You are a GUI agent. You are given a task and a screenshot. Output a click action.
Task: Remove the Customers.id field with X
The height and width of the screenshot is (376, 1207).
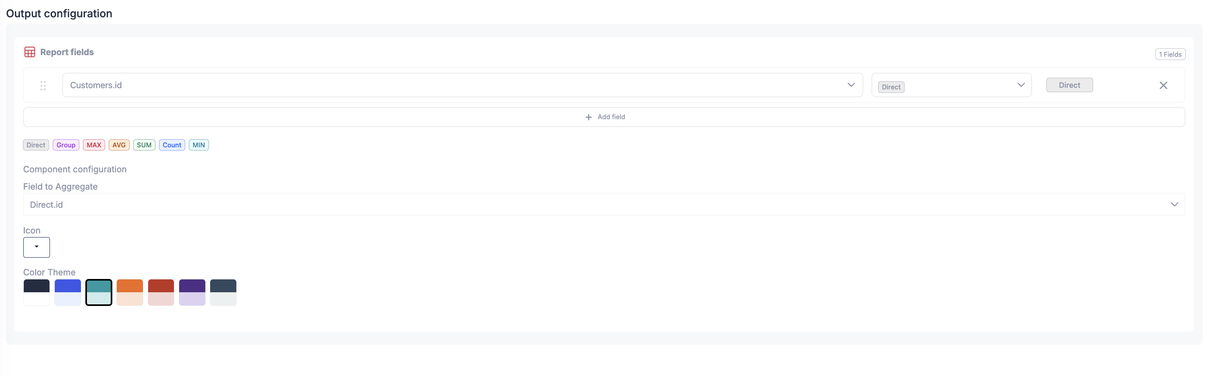(x=1163, y=85)
